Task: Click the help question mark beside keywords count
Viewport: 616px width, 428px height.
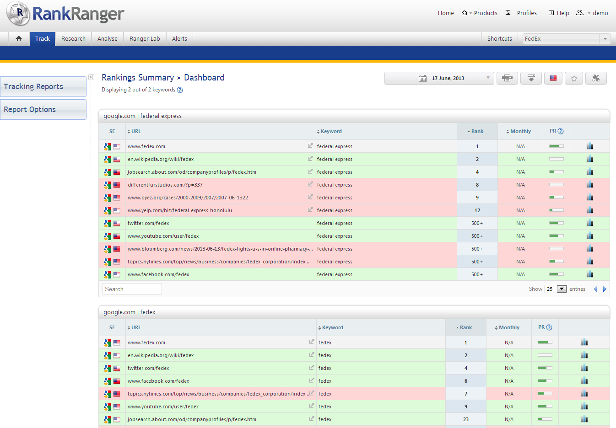Action: 180,90
